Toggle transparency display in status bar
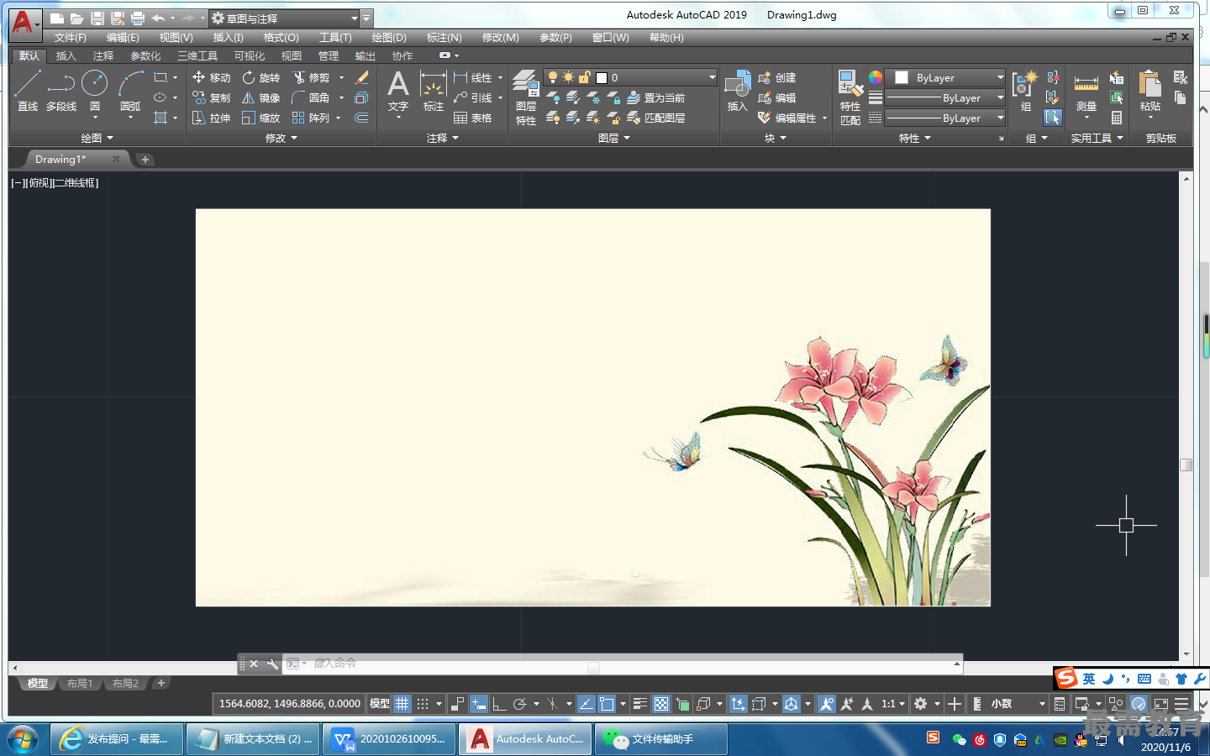This screenshot has height=756, width=1210. pos(661,704)
